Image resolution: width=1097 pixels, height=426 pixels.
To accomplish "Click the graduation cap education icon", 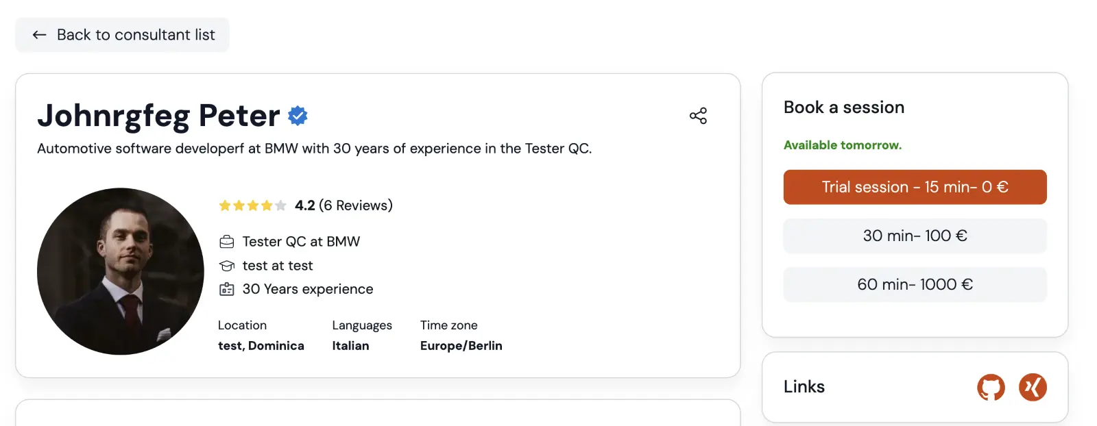I will coord(227,266).
